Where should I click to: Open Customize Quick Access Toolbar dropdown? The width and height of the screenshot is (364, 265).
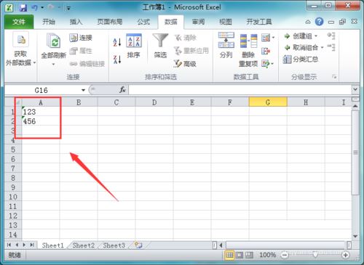click(68, 8)
